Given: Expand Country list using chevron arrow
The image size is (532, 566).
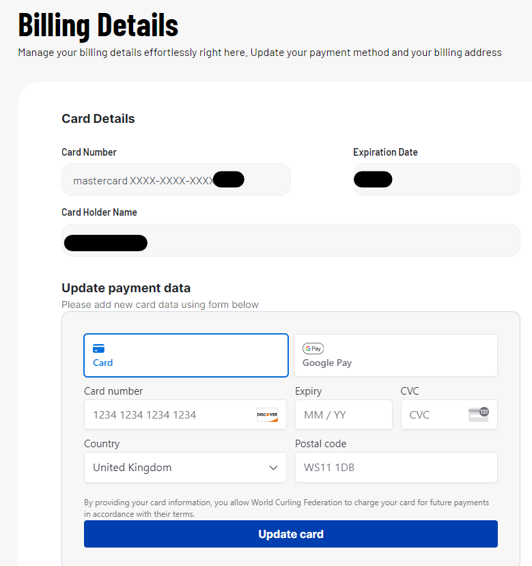Looking at the screenshot, I should tap(273, 468).
